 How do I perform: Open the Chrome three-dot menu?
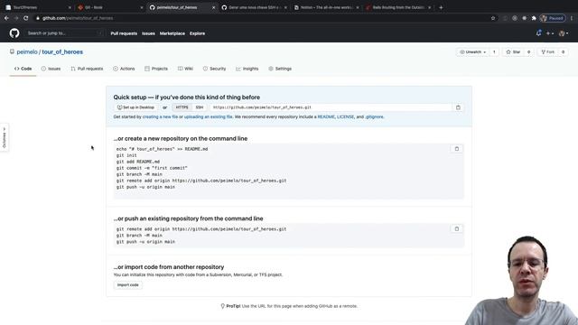572,18
